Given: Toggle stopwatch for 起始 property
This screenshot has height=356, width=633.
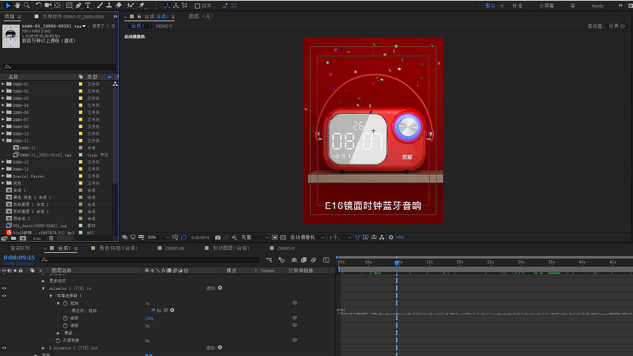Looking at the screenshot, I should point(65,303).
